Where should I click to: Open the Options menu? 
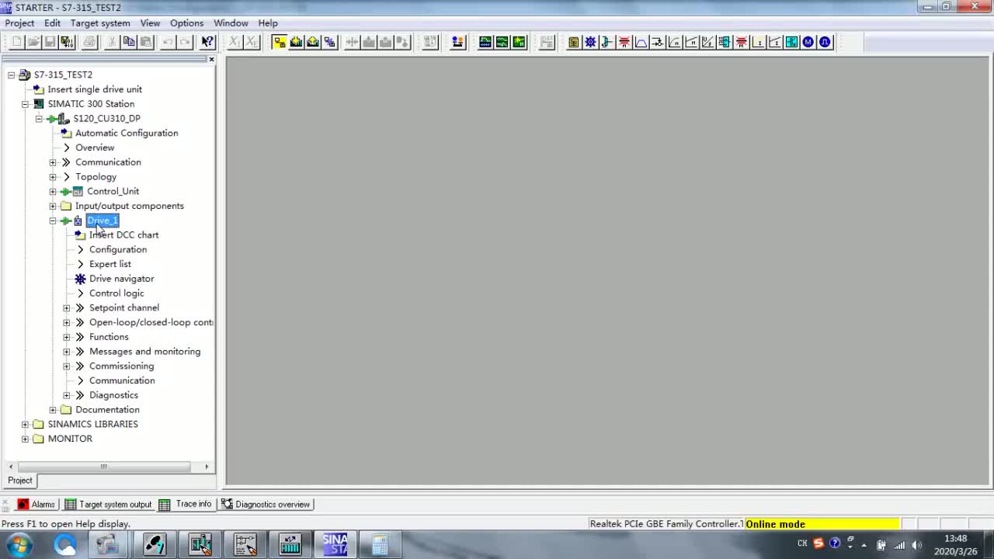186,23
